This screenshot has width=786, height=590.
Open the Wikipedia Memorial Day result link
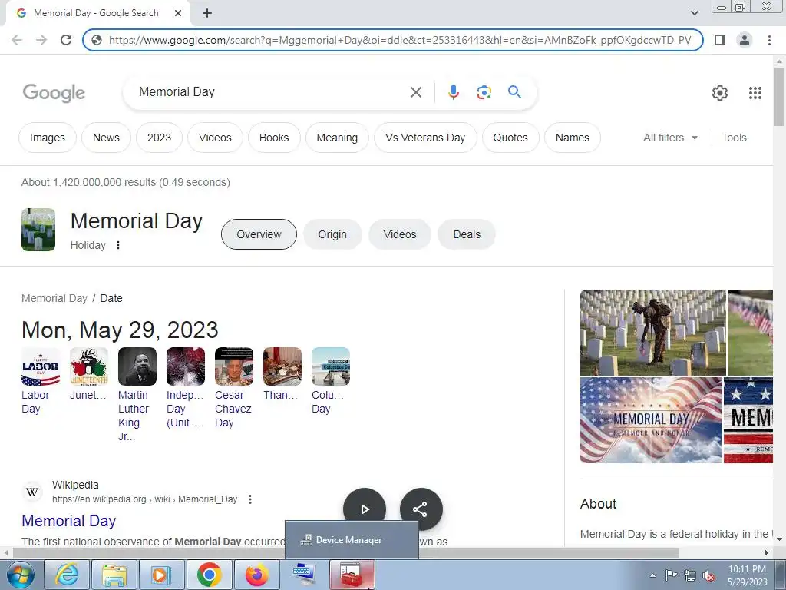tap(68, 521)
